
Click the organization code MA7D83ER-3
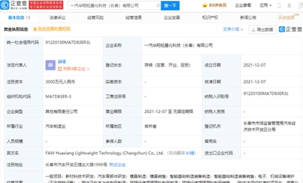pyautogui.click(x=58, y=97)
